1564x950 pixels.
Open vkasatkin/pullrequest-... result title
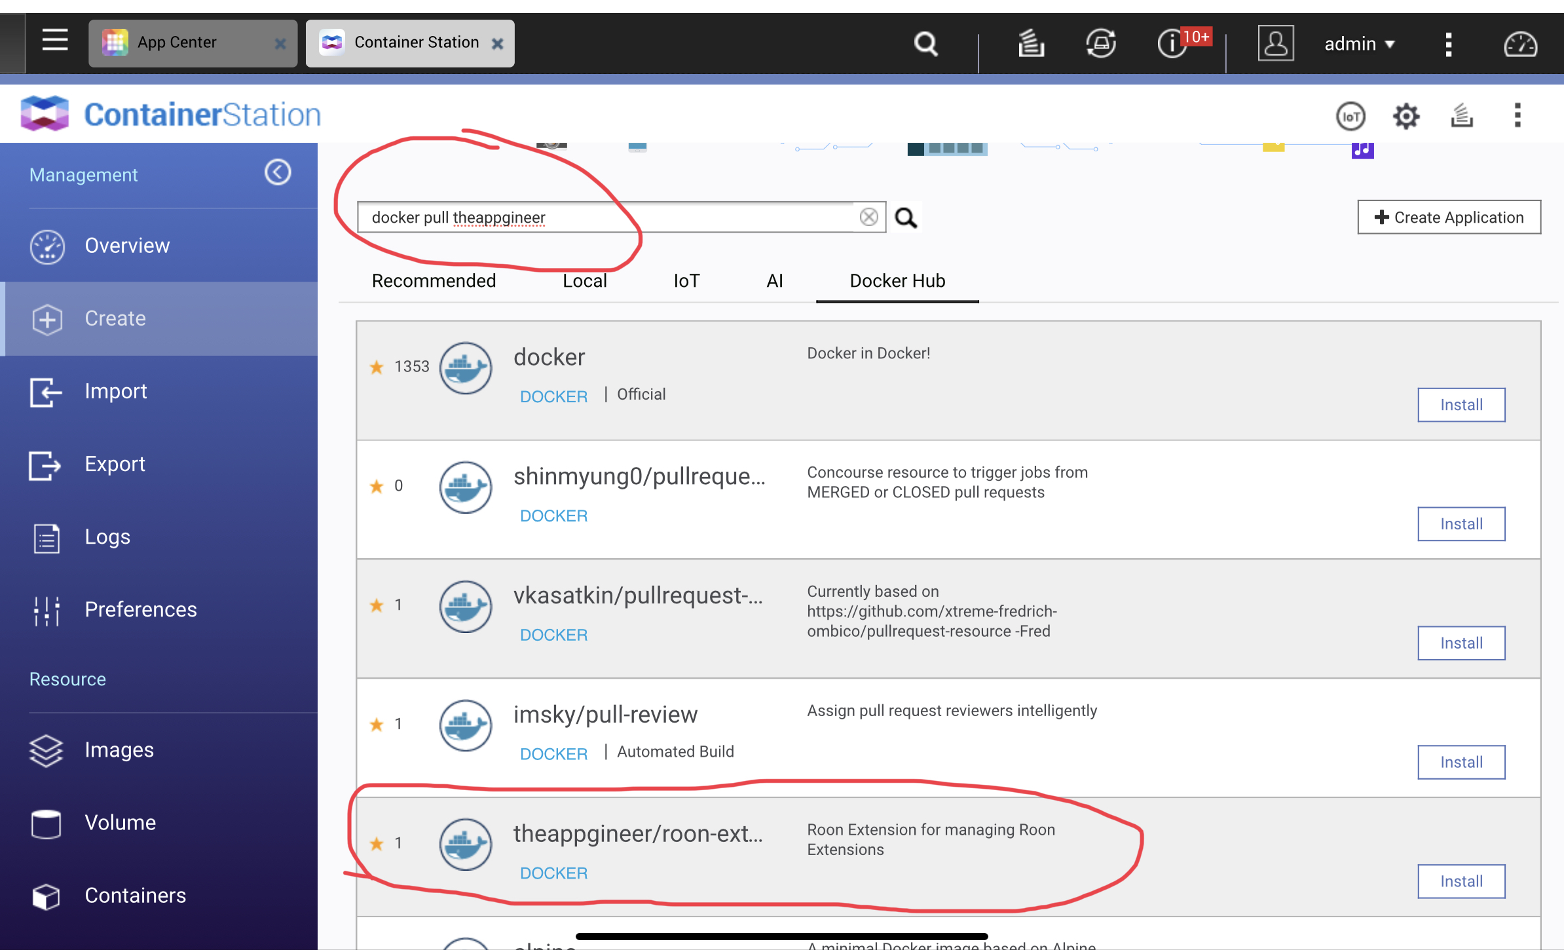click(638, 595)
